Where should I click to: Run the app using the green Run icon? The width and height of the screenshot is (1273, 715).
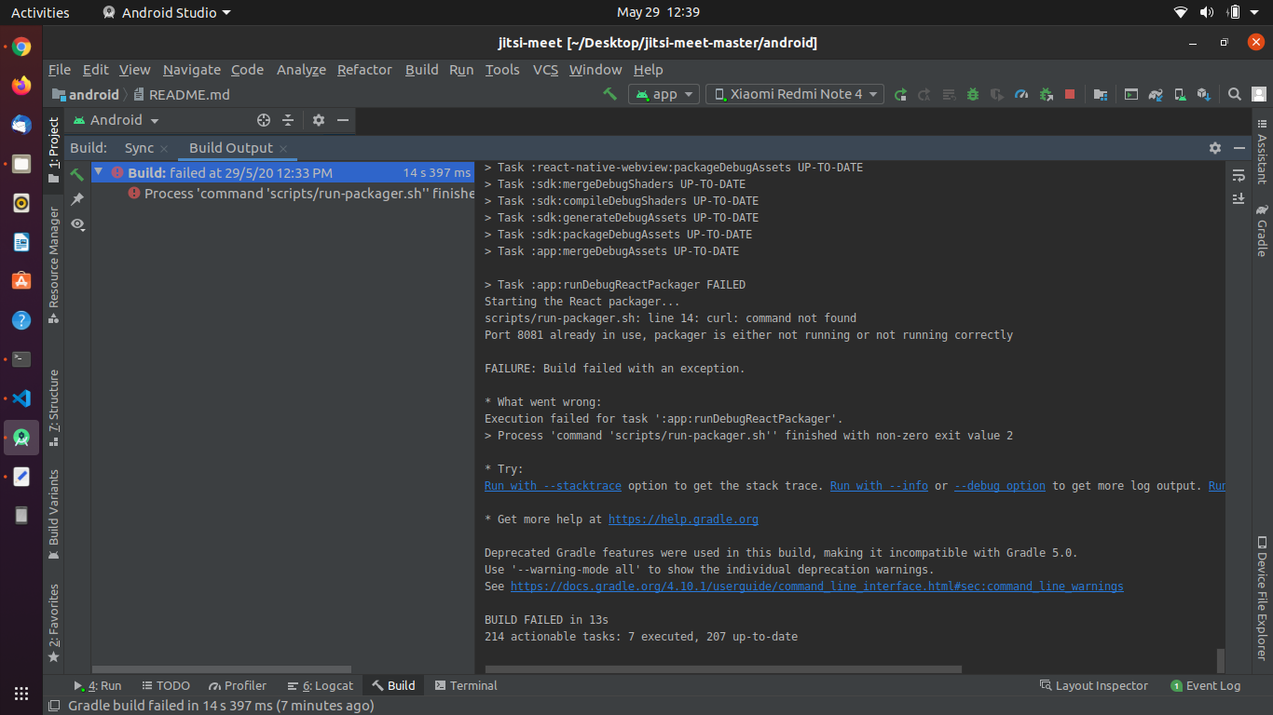click(x=901, y=94)
